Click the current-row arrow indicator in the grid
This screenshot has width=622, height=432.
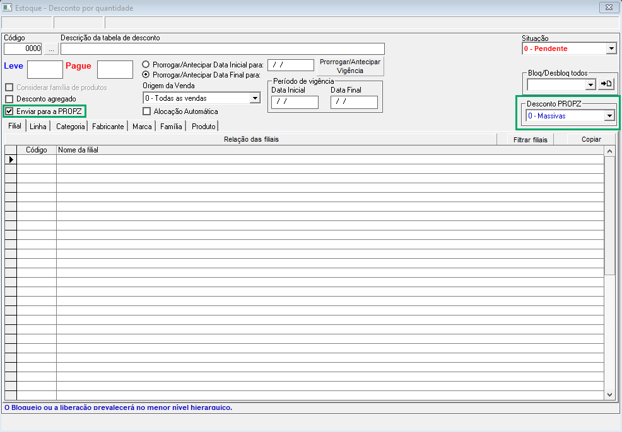11,159
